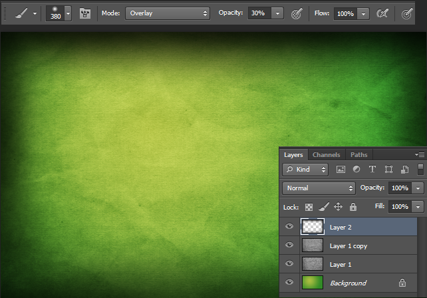Switch to the Layers tab
Image resolution: width=427 pixels, height=298 pixels.
click(x=293, y=155)
